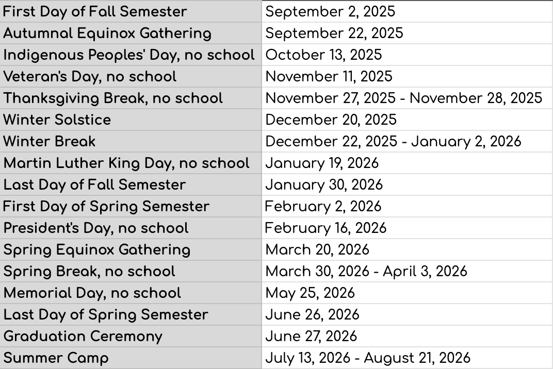Select Martin Luther King Day cell
553x369 pixels.
[131, 163]
